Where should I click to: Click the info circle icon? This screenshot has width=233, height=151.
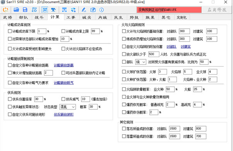tap(102, 10)
